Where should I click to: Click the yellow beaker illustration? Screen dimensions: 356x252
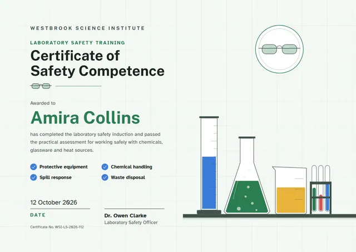(290, 190)
